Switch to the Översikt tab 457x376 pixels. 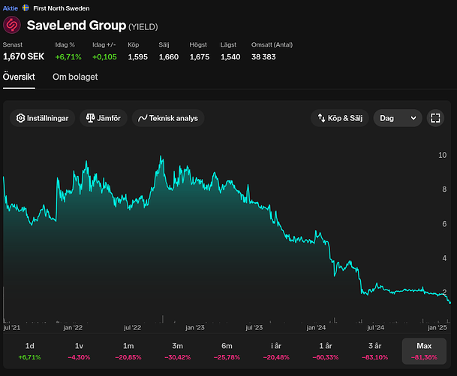coord(19,77)
